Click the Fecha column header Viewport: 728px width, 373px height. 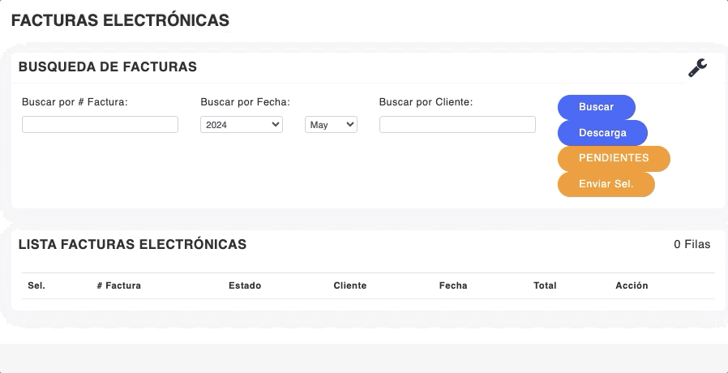coord(453,285)
